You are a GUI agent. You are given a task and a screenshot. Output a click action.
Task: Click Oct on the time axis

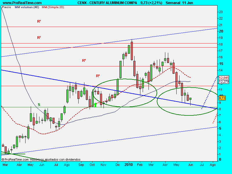pyautogui.click(x=92, y=165)
